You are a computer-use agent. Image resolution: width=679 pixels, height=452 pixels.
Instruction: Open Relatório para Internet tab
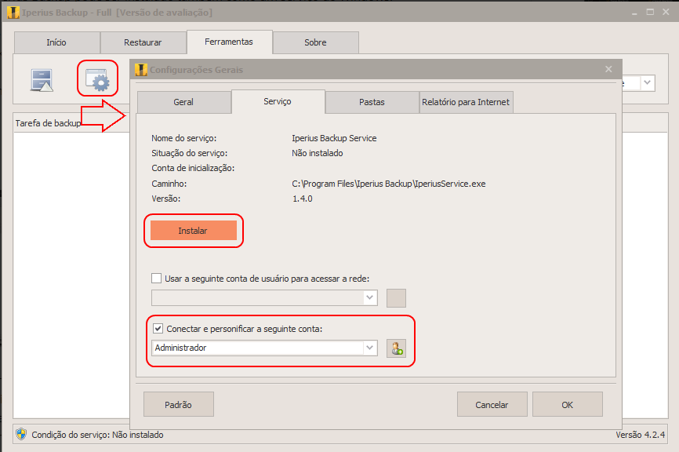pyautogui.click(x=466, y=102)
